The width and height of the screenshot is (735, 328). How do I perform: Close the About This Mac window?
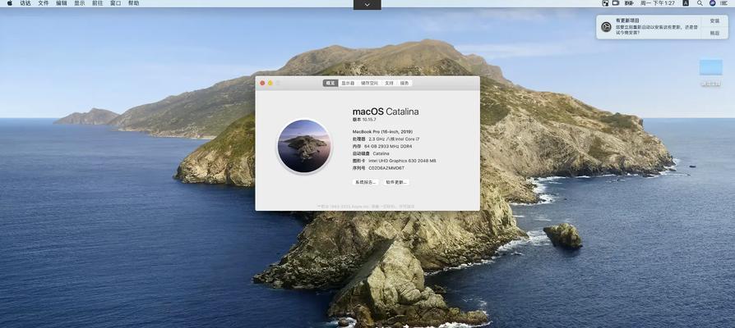262,83
